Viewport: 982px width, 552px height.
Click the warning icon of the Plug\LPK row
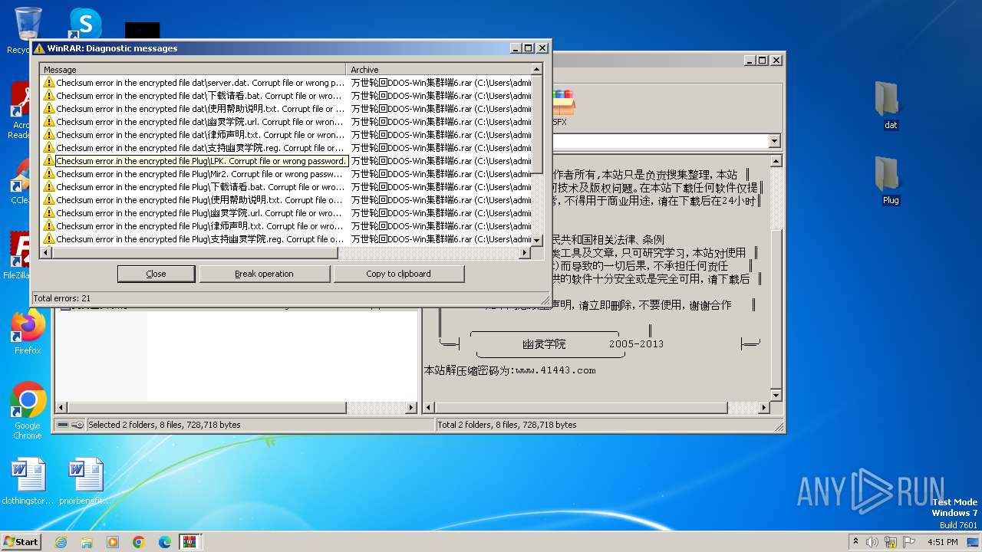pos(49,161)
